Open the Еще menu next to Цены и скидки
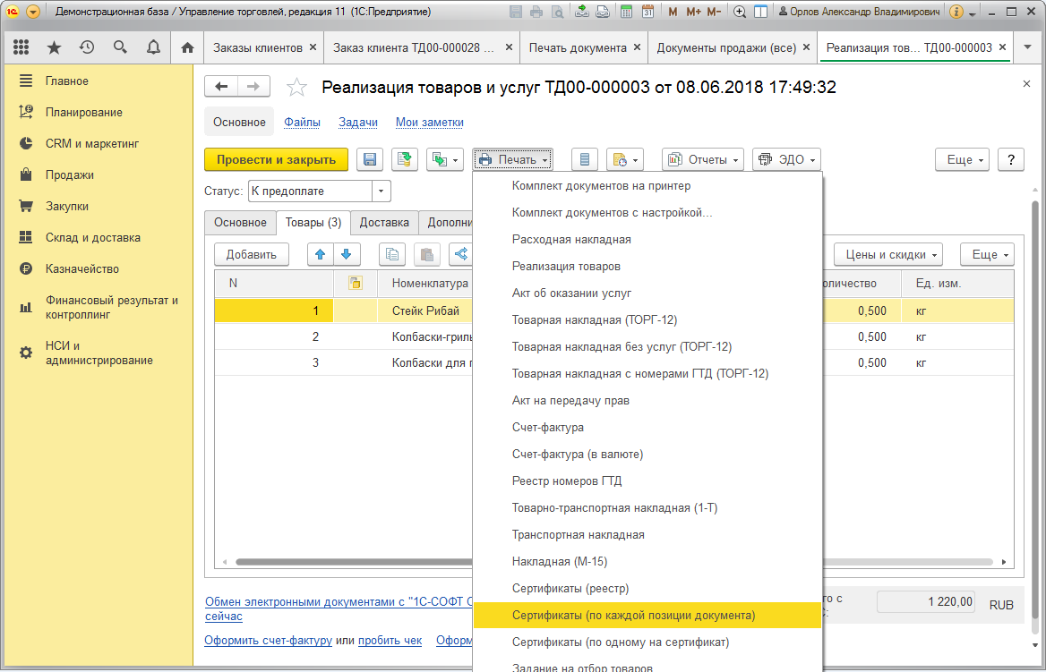Image resolution: width=1046 pixels, height=672 pixels. click(987, 254)
